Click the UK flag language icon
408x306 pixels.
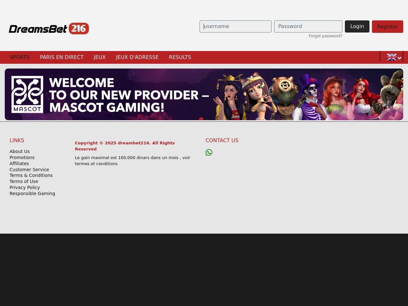click(391, 57)
